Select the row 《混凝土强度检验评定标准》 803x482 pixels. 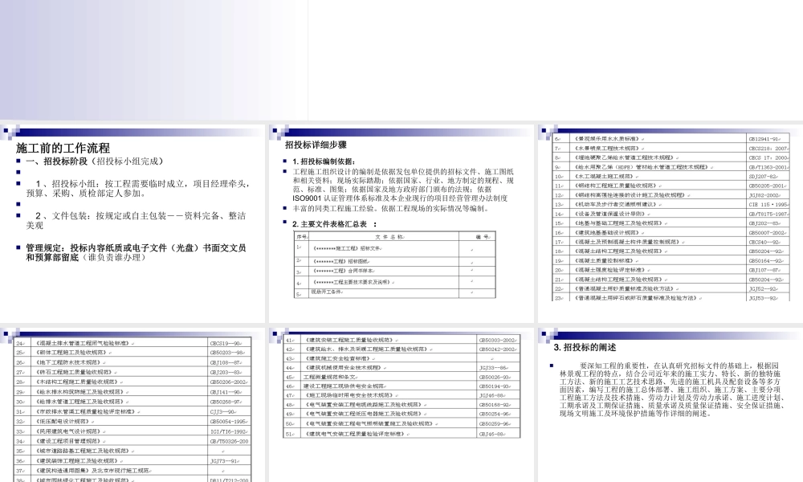pos(671,270)
